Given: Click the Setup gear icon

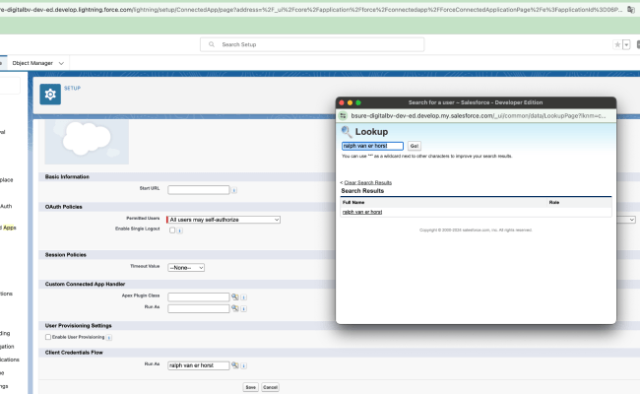Looking at the screenshot, I should (50, 95).
